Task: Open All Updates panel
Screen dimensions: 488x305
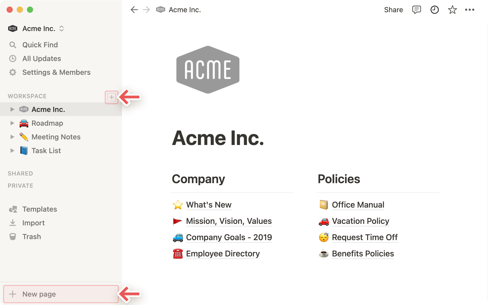Action: (x=41, y=58)
